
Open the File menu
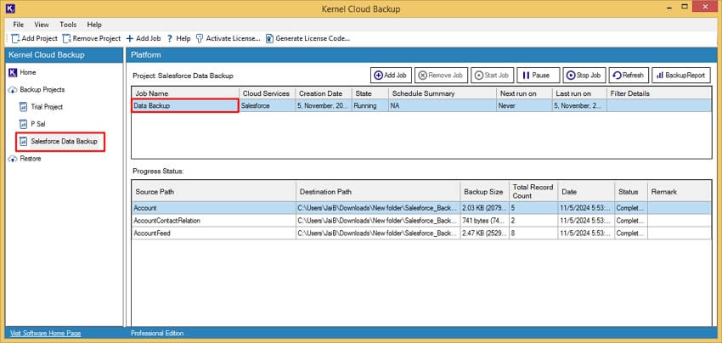(19, 25)
